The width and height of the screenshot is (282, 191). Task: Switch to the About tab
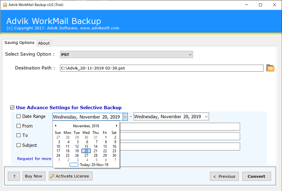(44, 43)
